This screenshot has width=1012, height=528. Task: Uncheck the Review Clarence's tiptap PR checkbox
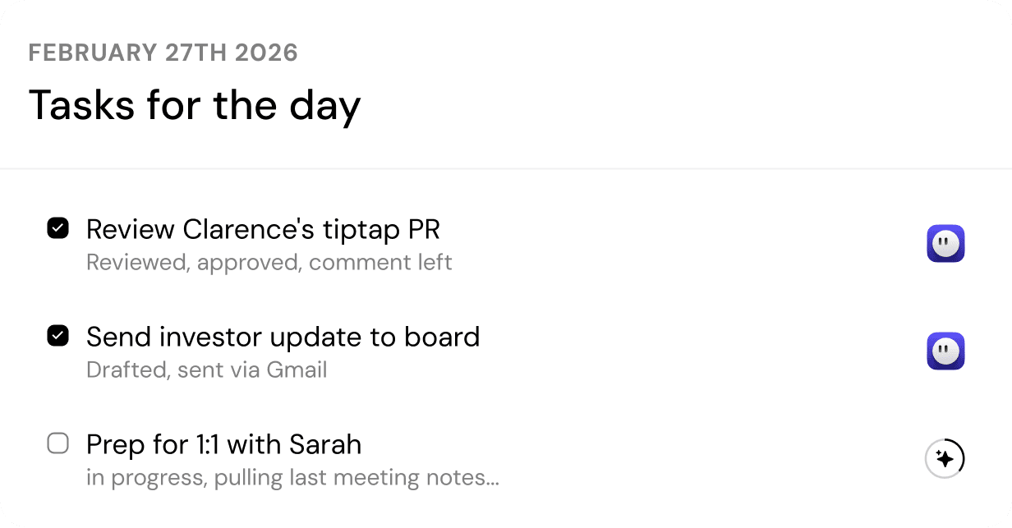[x=57, y=228]
